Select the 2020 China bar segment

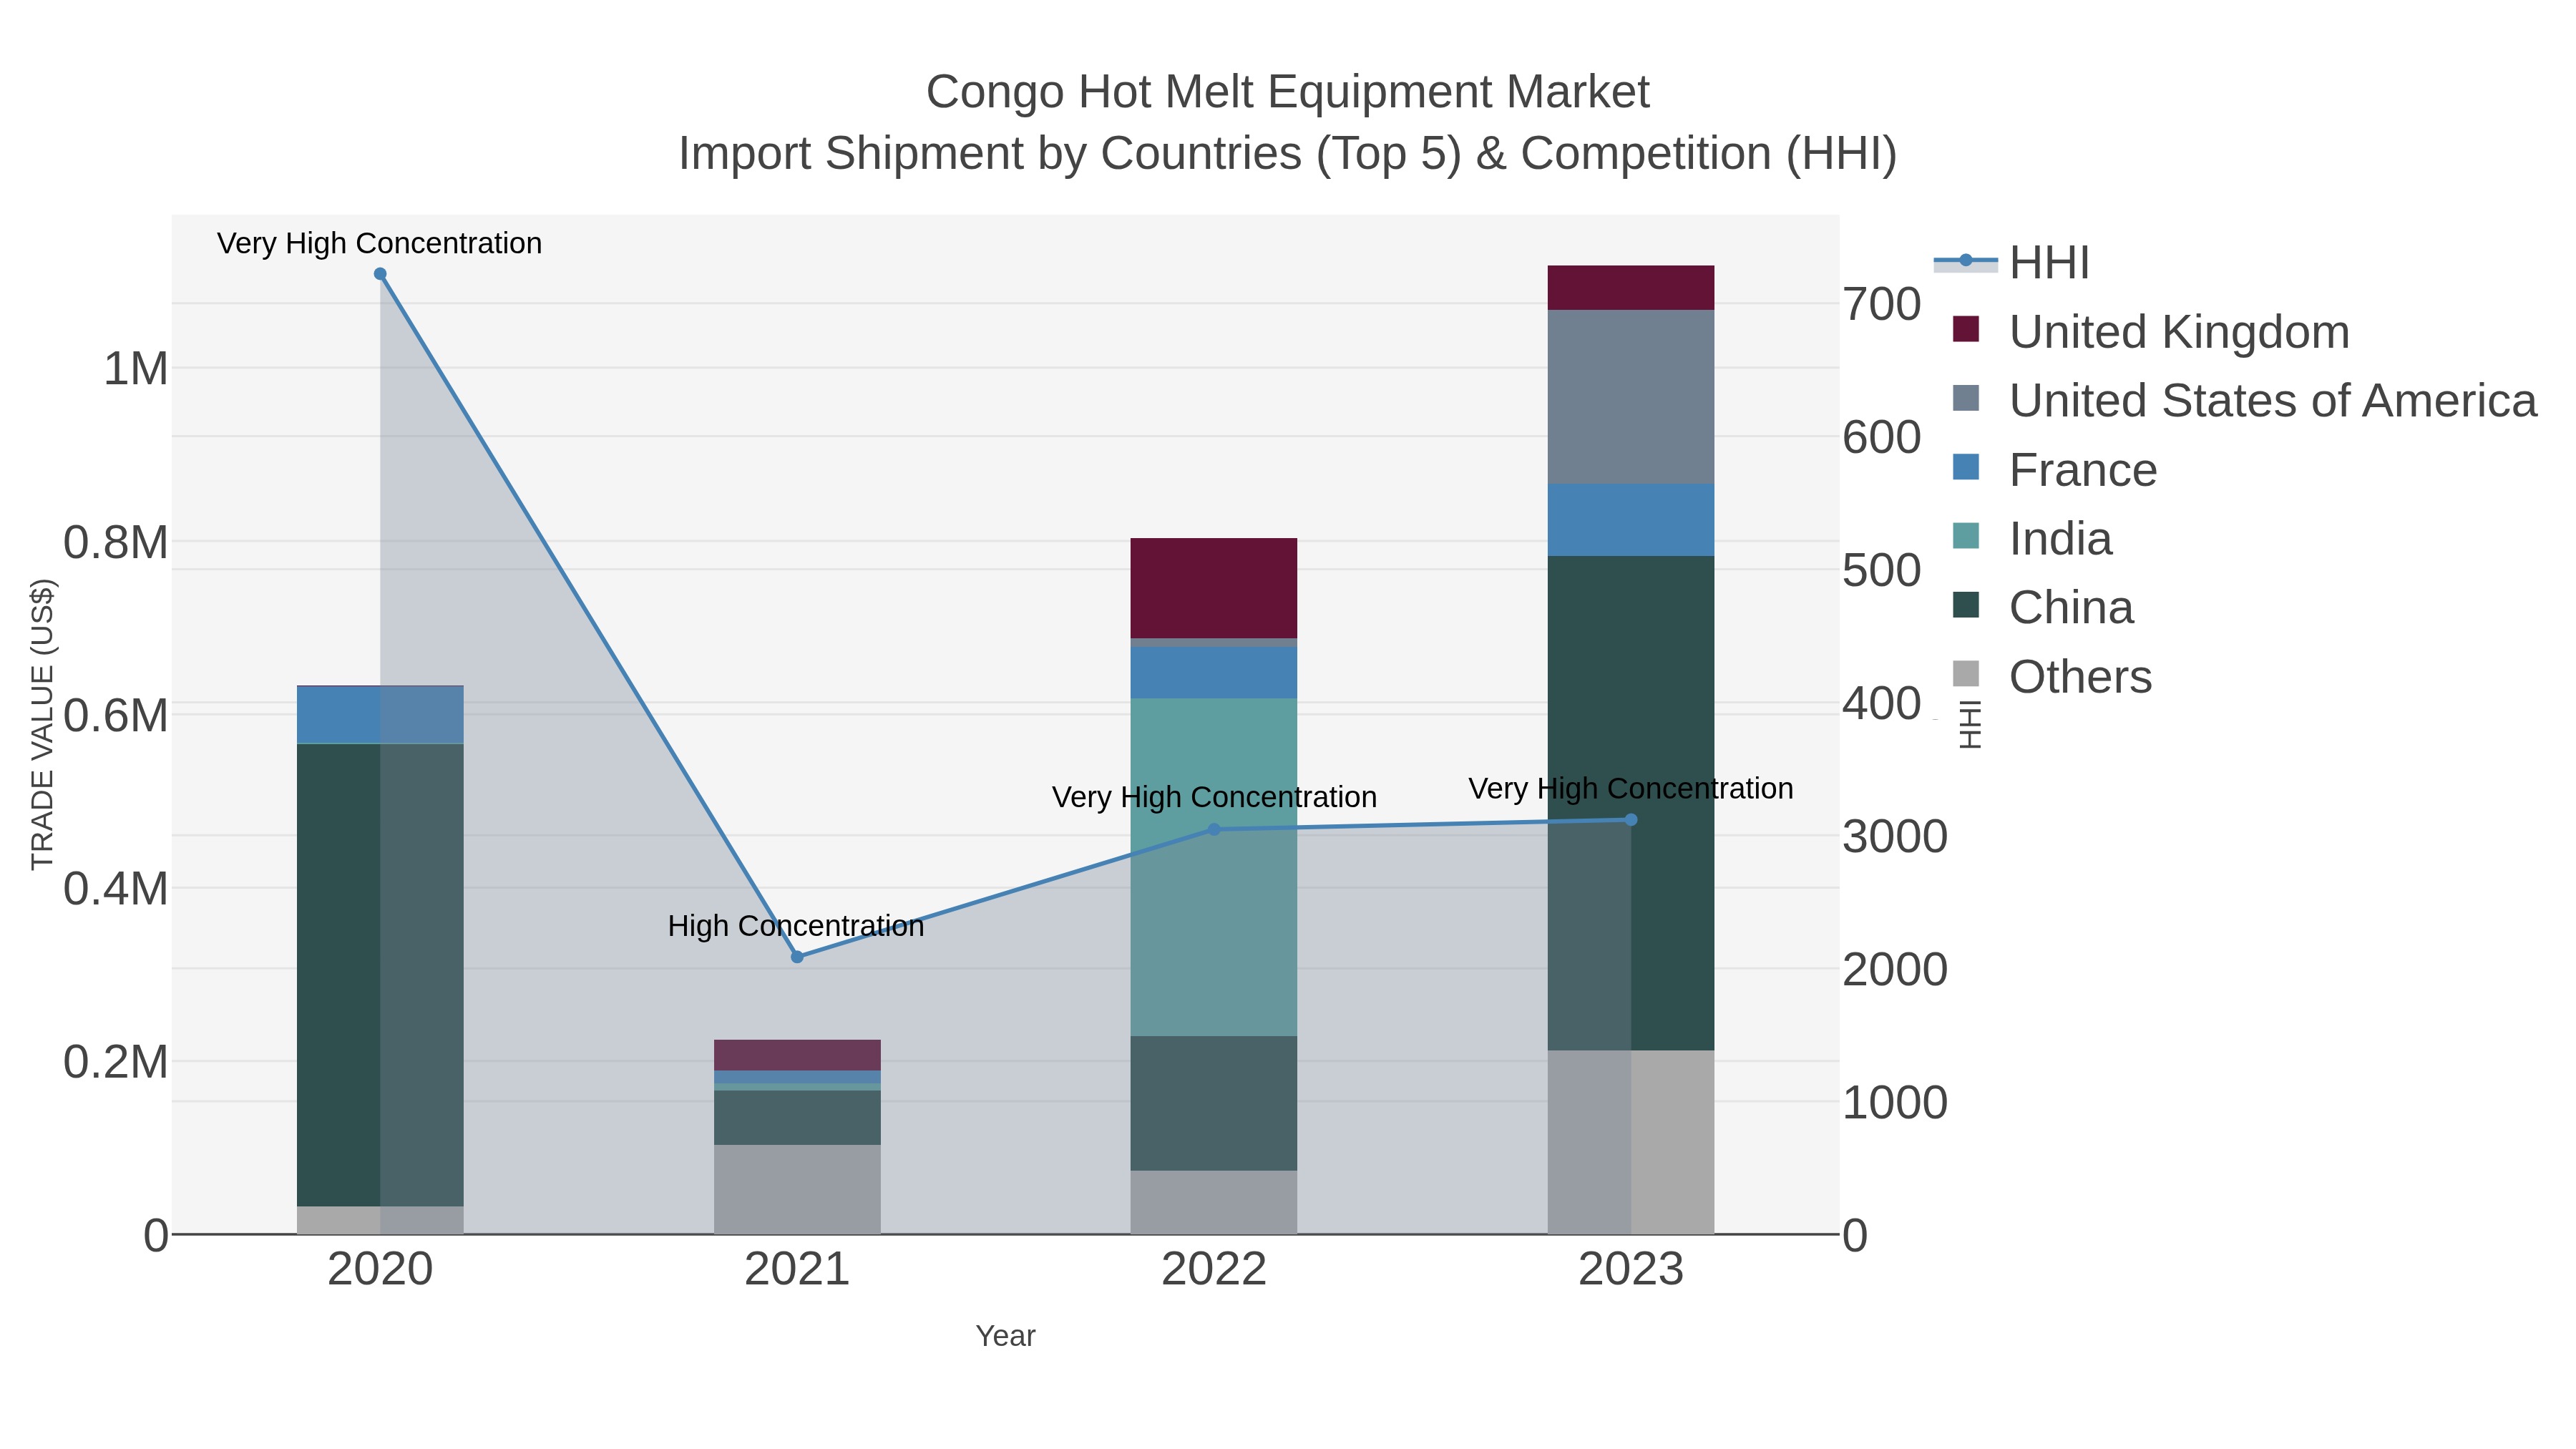tap(380, 975)
